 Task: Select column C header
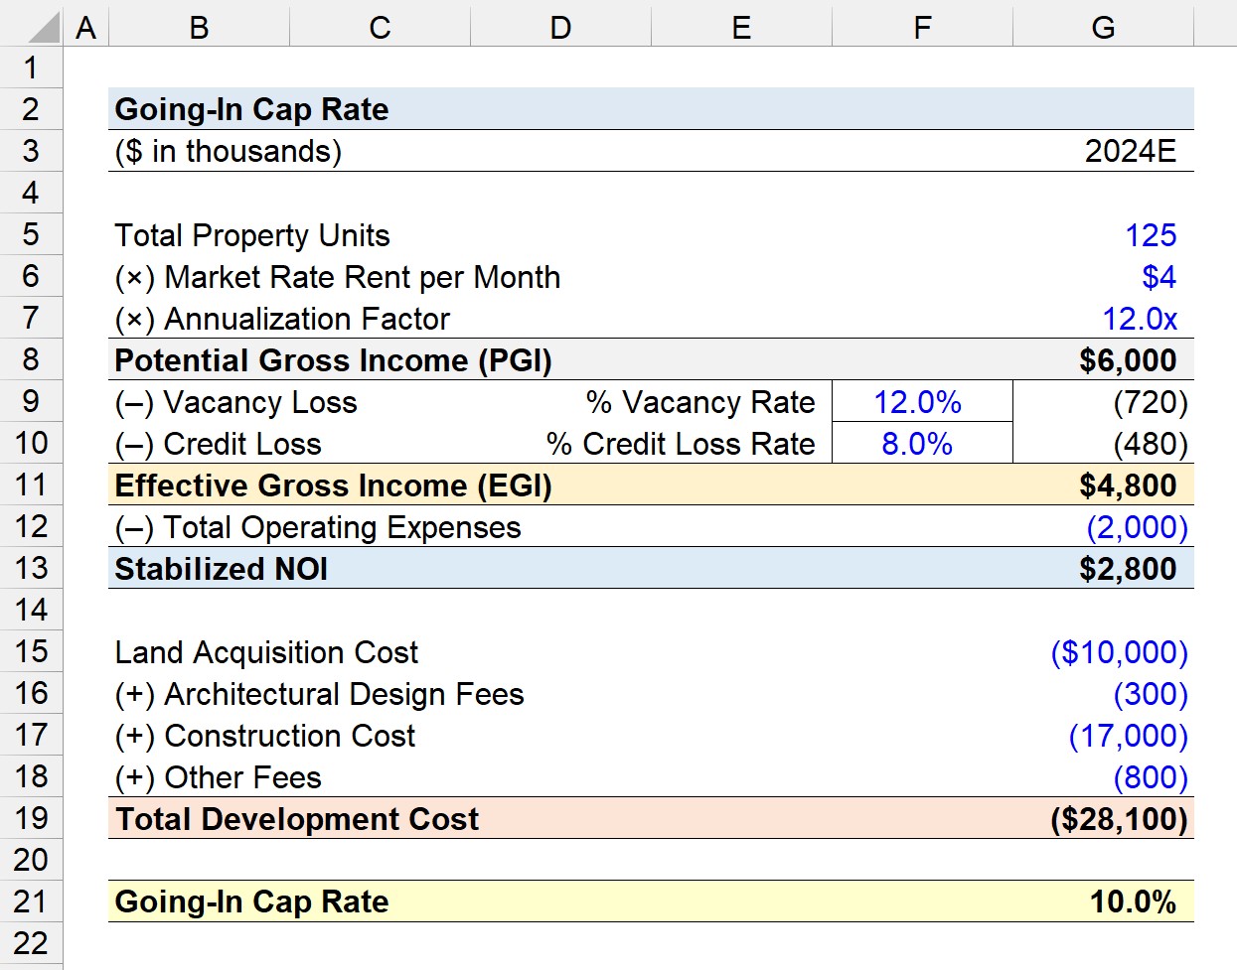(380, 28)
